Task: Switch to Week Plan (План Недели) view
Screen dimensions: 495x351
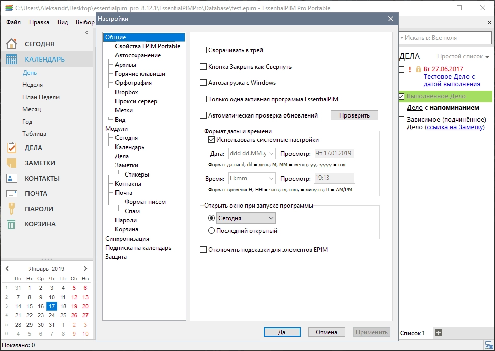Action: coord(41,97)
